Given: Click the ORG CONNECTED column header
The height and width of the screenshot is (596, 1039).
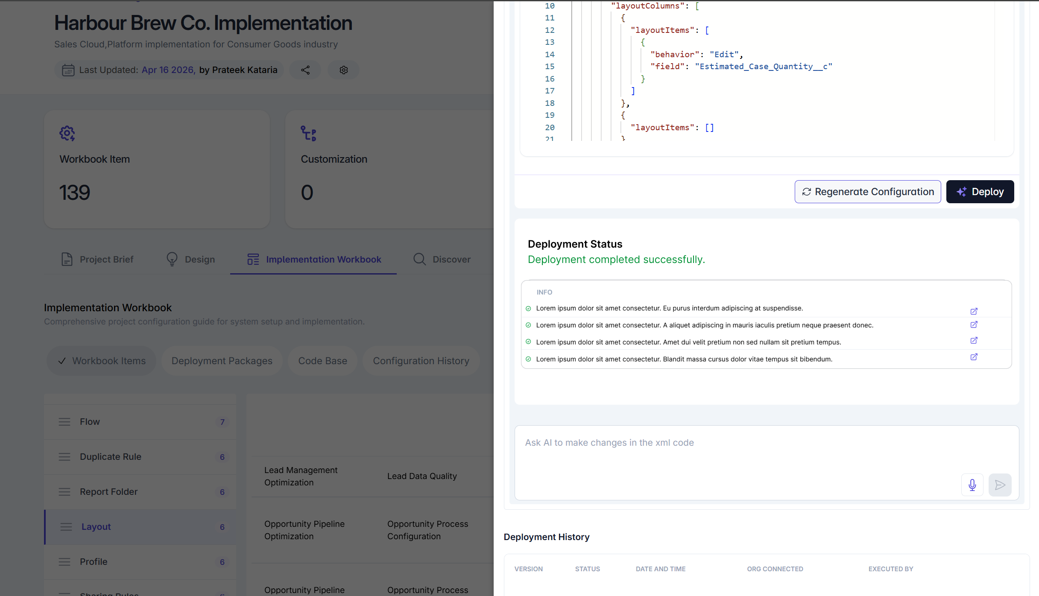Looking at the screenshot, I should pyautogui.click(x=775, y=569).
